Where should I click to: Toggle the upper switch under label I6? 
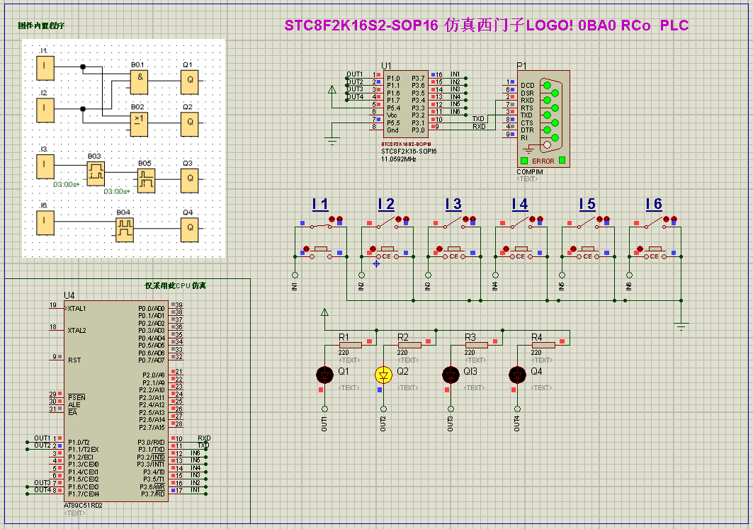[x=655, y=224]
